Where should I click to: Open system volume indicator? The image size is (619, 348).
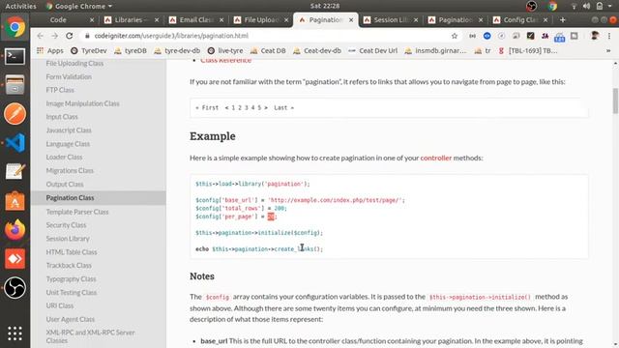click(587, 6)
